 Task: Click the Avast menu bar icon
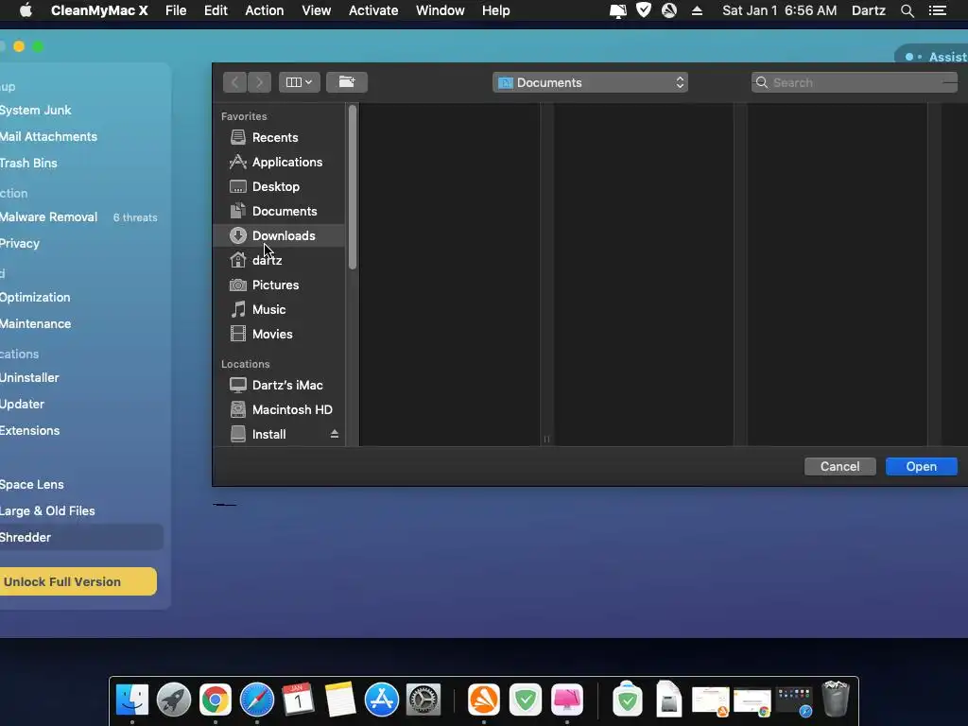pos(669,10)
